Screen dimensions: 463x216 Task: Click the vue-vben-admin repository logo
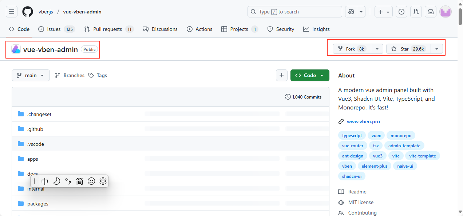click(16, 49)
